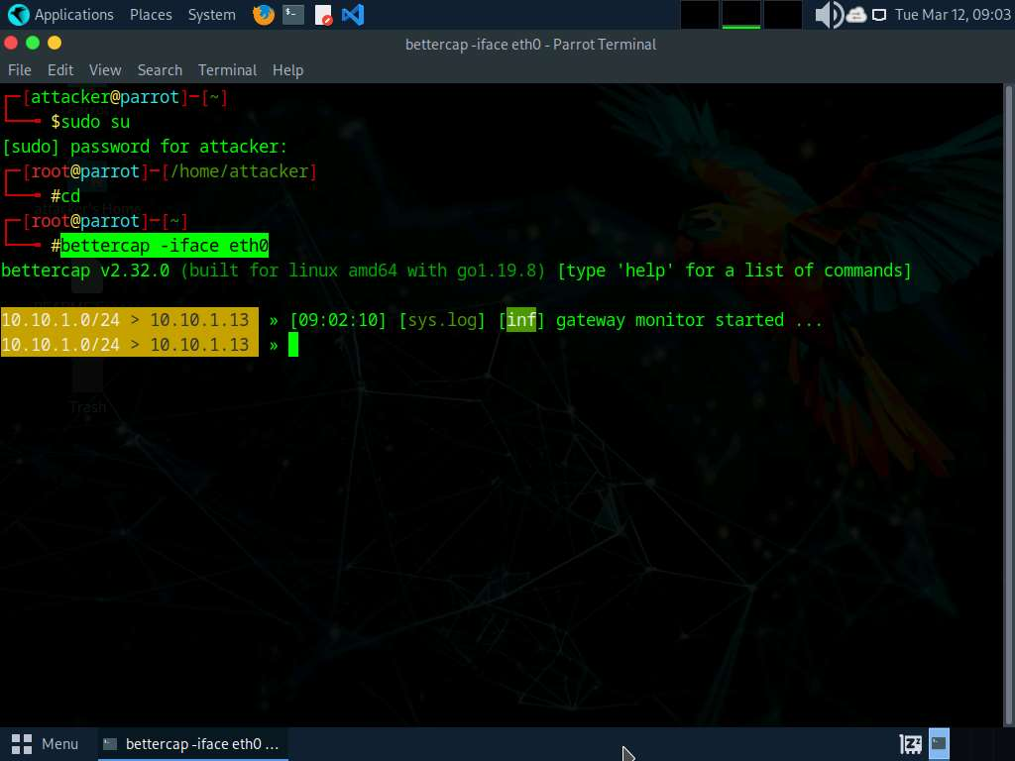Open the Terminal menu in menu bar

pos(227,70)
